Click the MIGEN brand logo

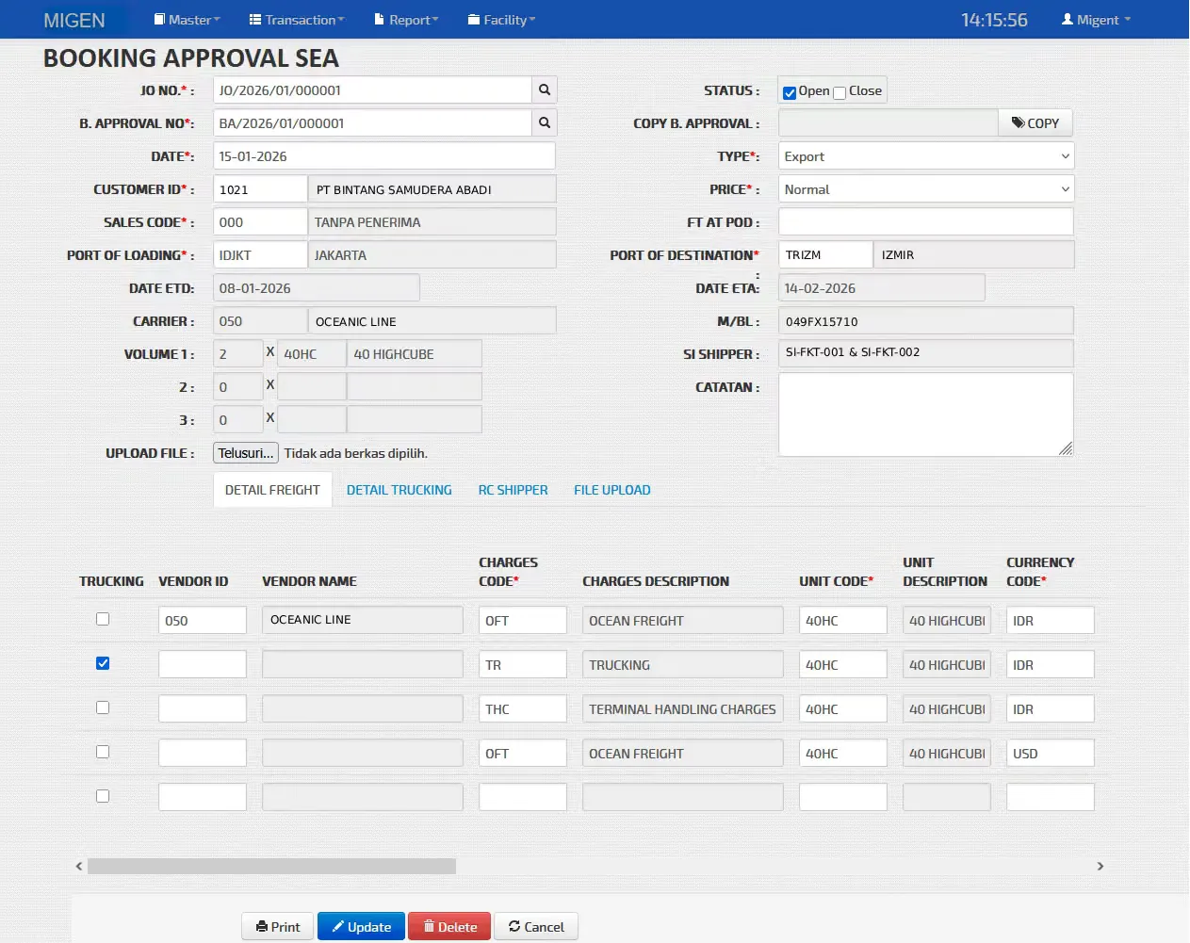click(x=74, y=20)
